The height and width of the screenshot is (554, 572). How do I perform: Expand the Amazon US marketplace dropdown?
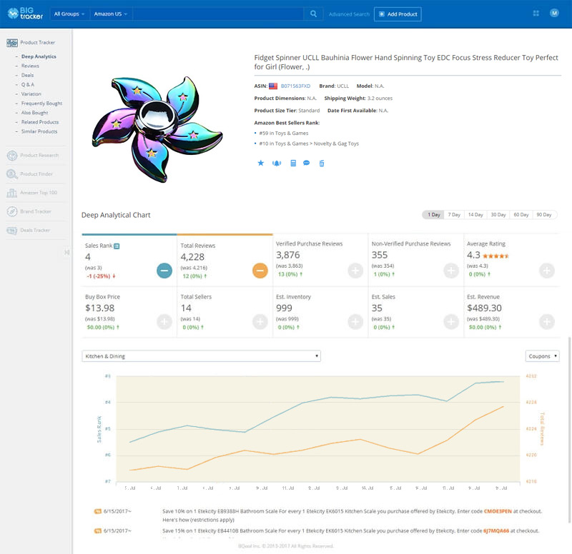point(112,14)
